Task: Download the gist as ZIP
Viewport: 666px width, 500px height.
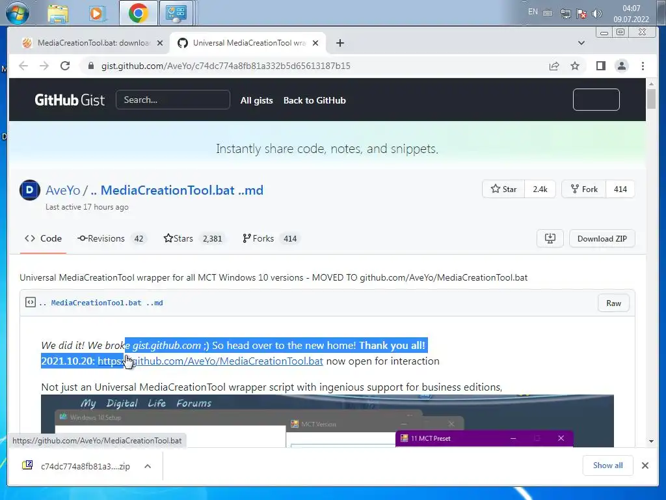Action: 602,238
